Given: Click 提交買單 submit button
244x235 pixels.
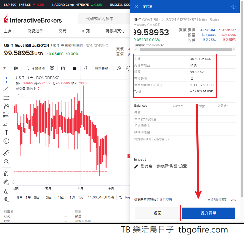Looking at the screenshot, I should click(208, 213).
